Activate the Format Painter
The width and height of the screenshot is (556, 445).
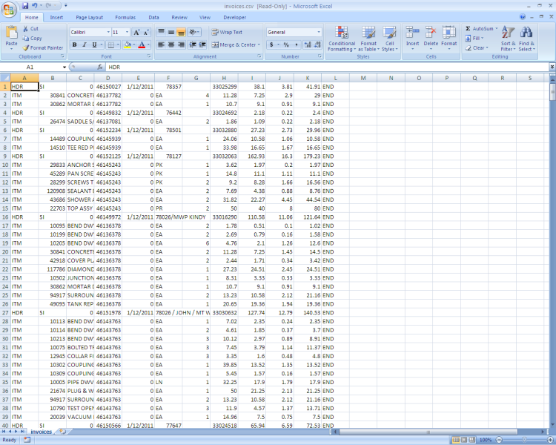43,48
